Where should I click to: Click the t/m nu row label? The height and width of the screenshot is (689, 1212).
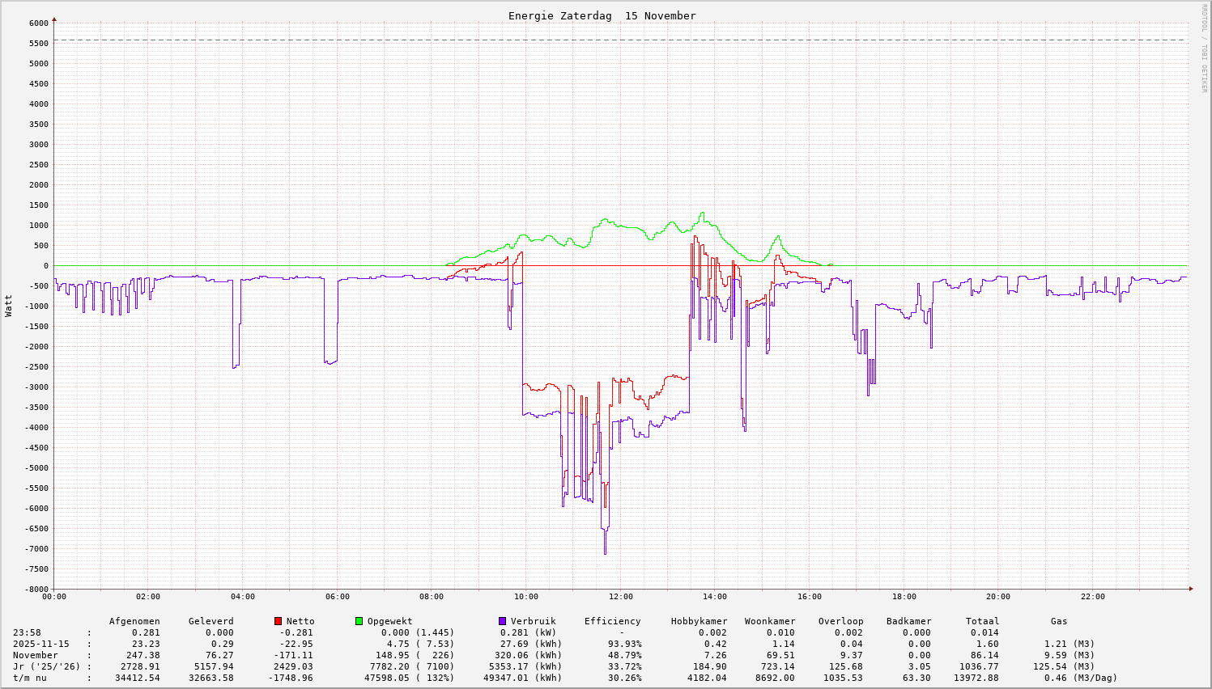pos(29,678)
